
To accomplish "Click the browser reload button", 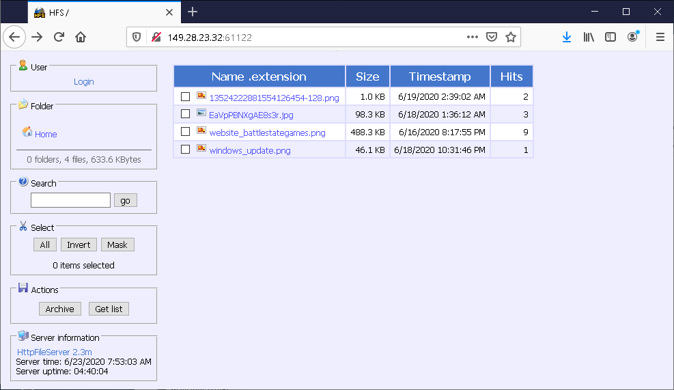I will pyautogui.click(x=59, y=38).
